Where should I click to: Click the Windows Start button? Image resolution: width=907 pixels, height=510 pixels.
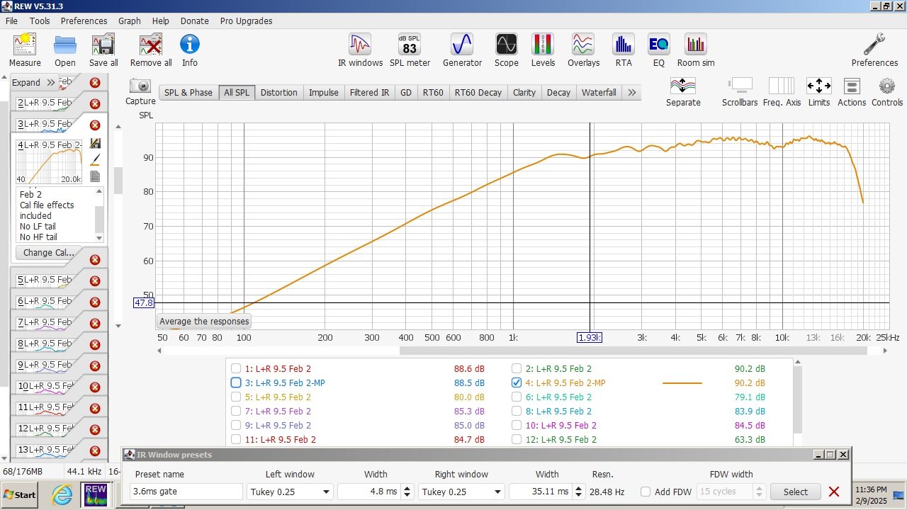pos(20,494)
